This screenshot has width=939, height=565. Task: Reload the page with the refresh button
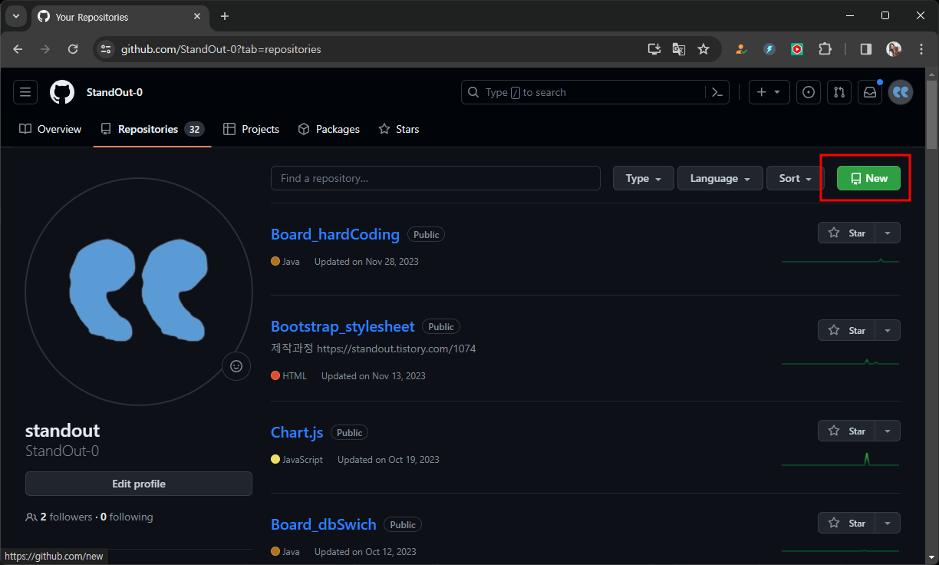tap(73, 49)
